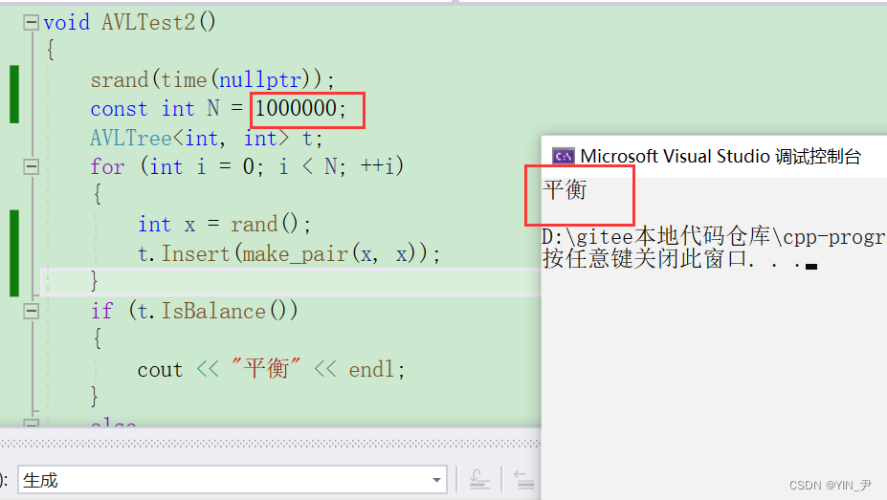
Task: Click the t.Insert(make_pair(x, x)) line
Action: 289,253
